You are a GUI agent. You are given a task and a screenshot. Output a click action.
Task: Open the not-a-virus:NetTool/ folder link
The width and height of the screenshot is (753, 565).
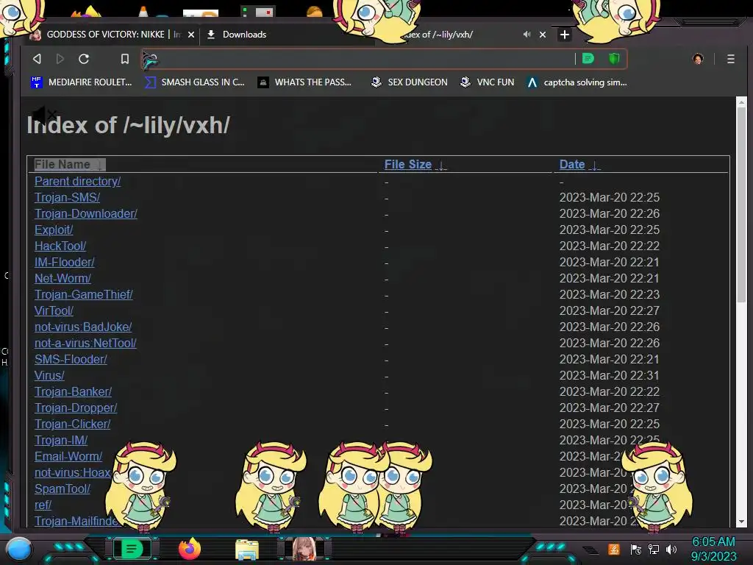(x=85, y=343)
